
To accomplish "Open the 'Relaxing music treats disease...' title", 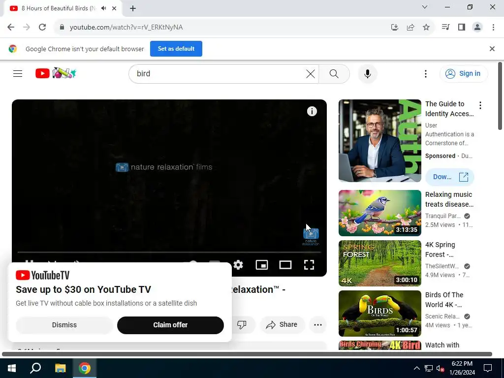I will pyautogui.click(x=449, y=199).
